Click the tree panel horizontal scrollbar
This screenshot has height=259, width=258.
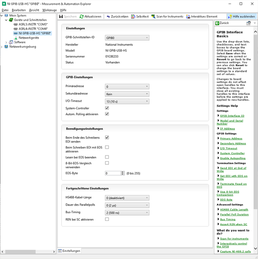[20, 252]
